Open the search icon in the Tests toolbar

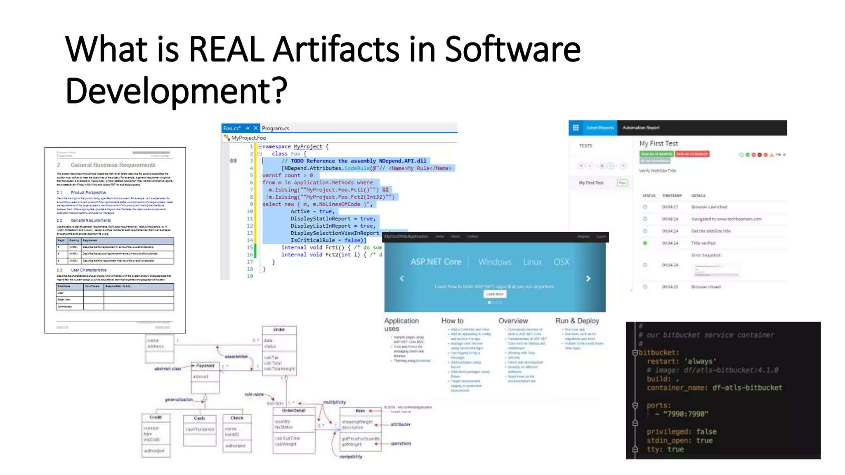point(623,166)
